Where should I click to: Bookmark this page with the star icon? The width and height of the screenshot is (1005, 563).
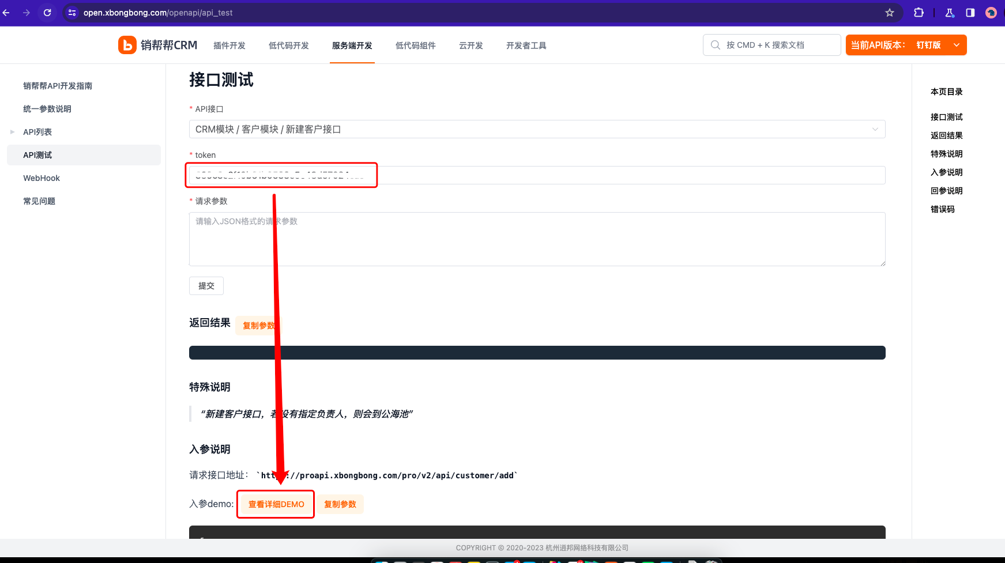[890, 13]
